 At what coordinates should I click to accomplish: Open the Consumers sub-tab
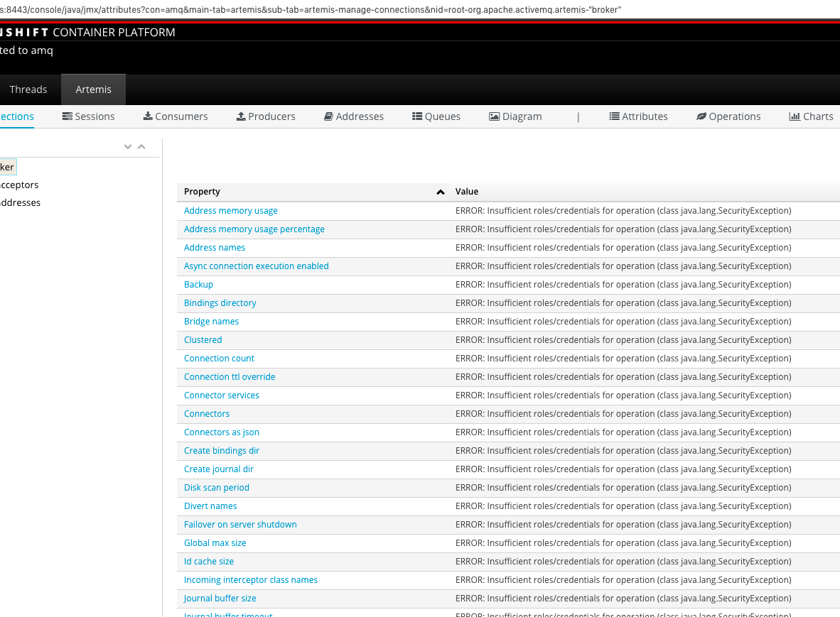[176, 116]
